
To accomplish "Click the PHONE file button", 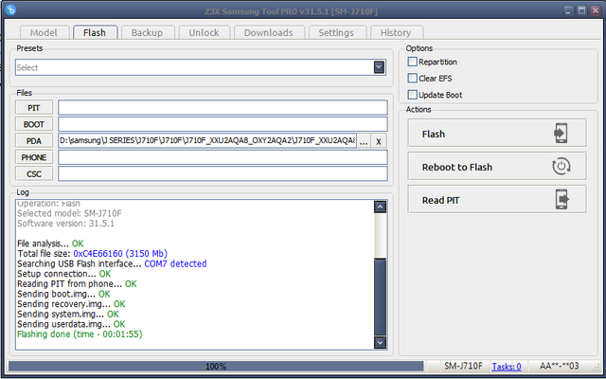I will tap(34, 157).
